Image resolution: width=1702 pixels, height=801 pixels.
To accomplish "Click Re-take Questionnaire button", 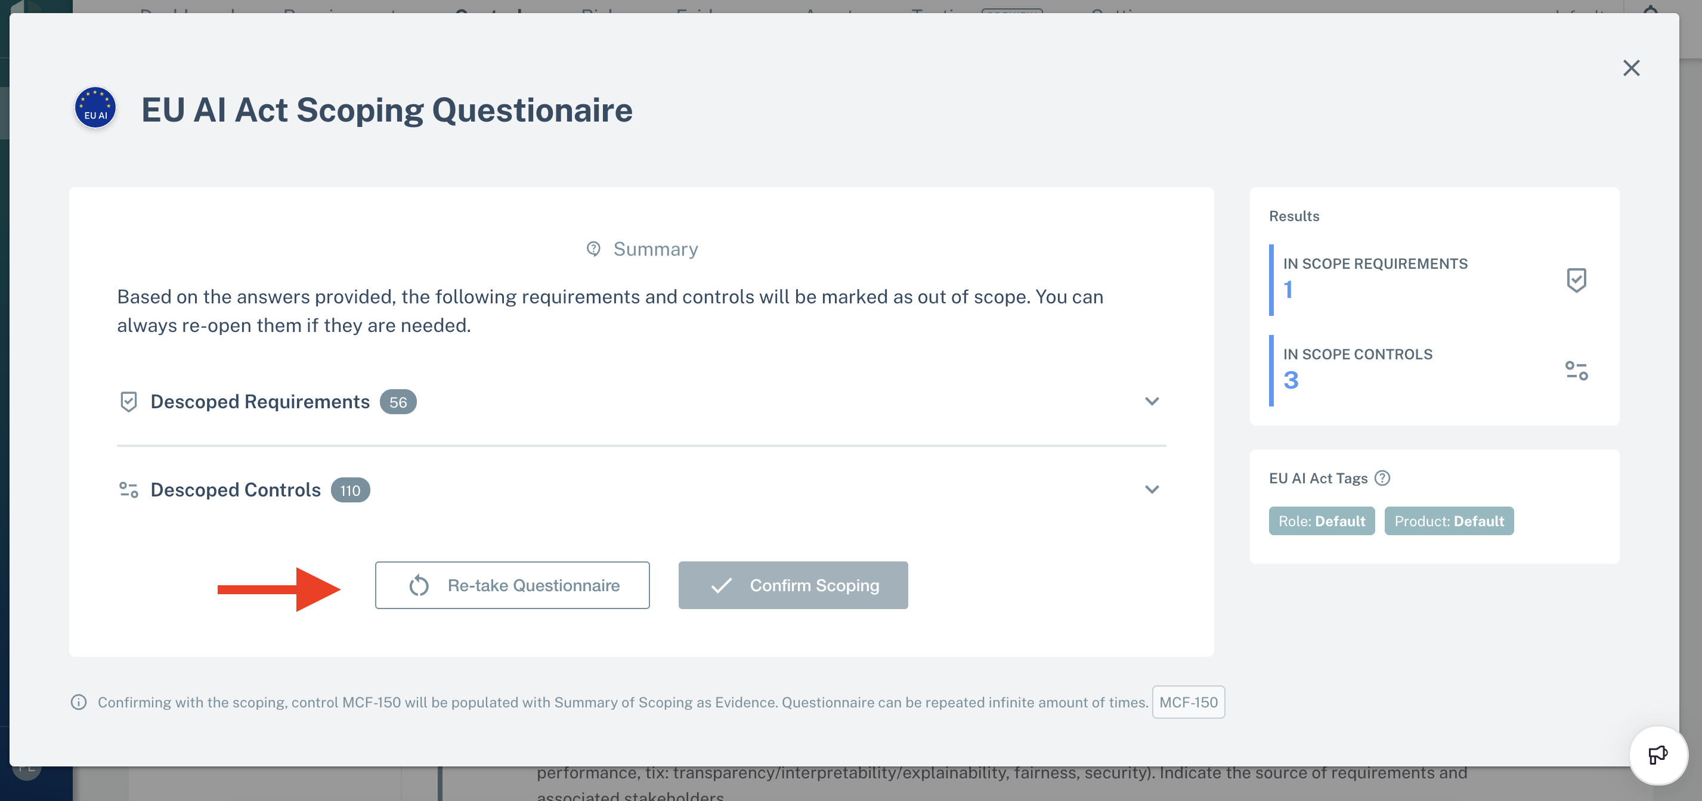I will [x=512, y=585].
